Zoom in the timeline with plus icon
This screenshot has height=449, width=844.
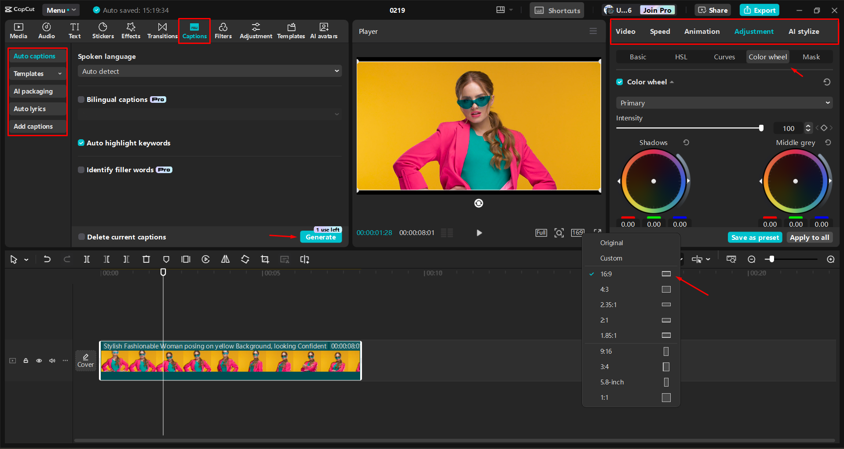pos(830,259)
